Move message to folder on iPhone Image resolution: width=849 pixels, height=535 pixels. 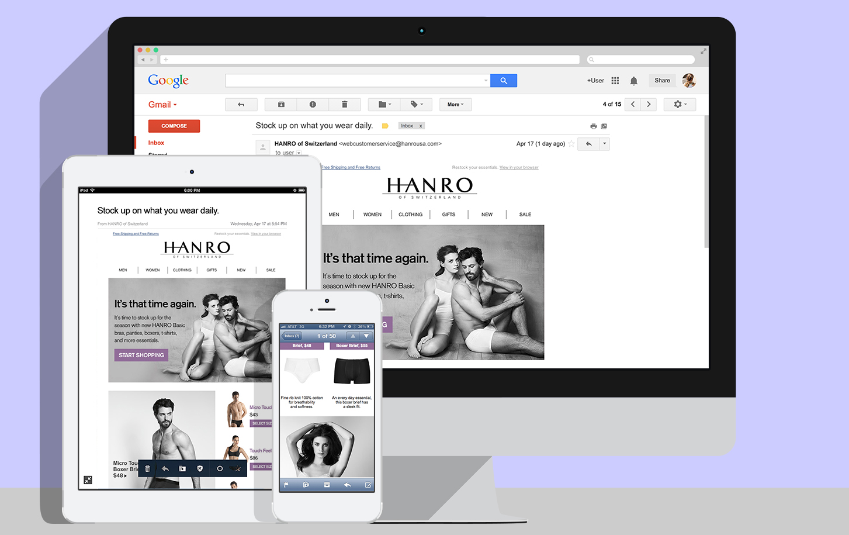(306, 485)
